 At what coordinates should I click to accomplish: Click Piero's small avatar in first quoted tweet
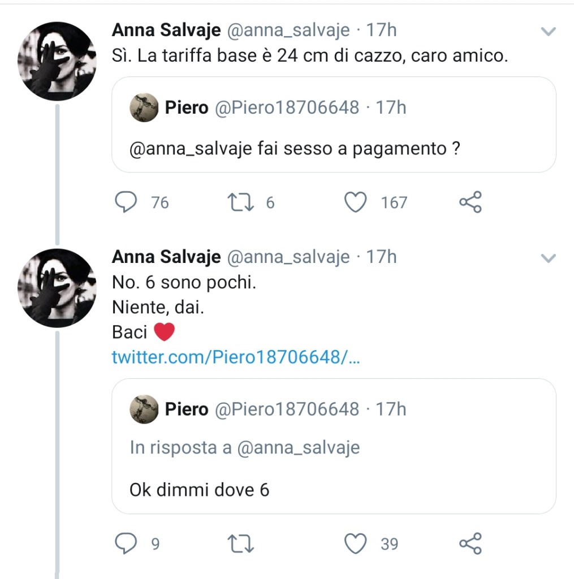[144, 107]
